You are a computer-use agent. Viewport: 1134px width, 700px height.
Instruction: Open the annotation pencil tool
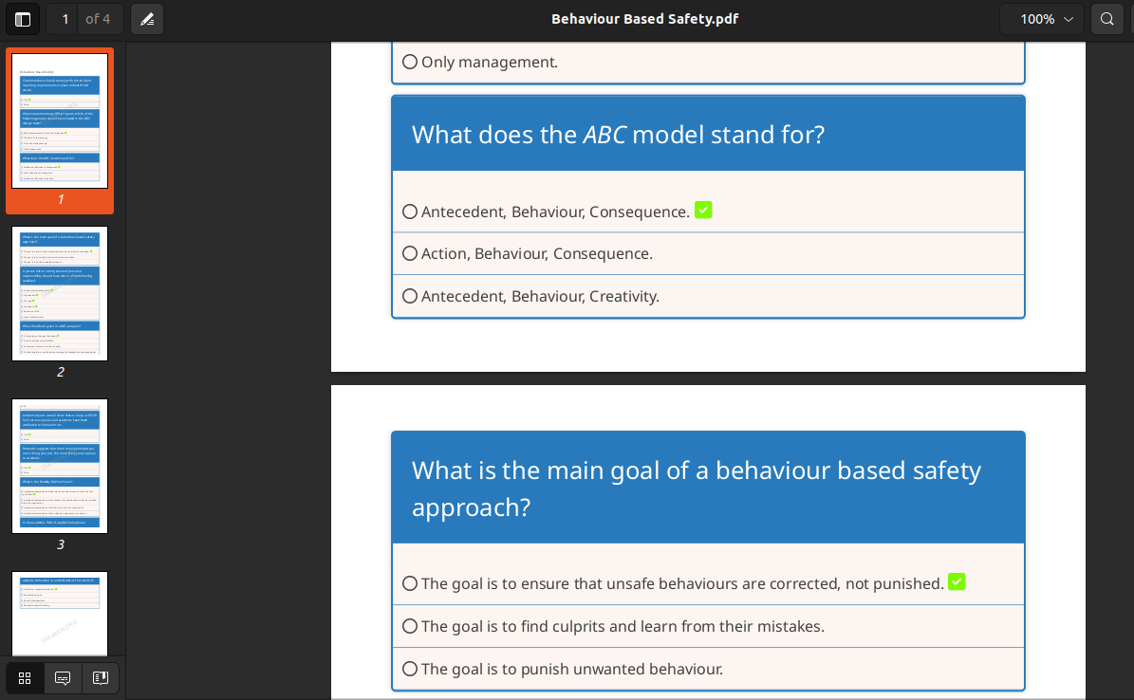click(x=147, y=19)
